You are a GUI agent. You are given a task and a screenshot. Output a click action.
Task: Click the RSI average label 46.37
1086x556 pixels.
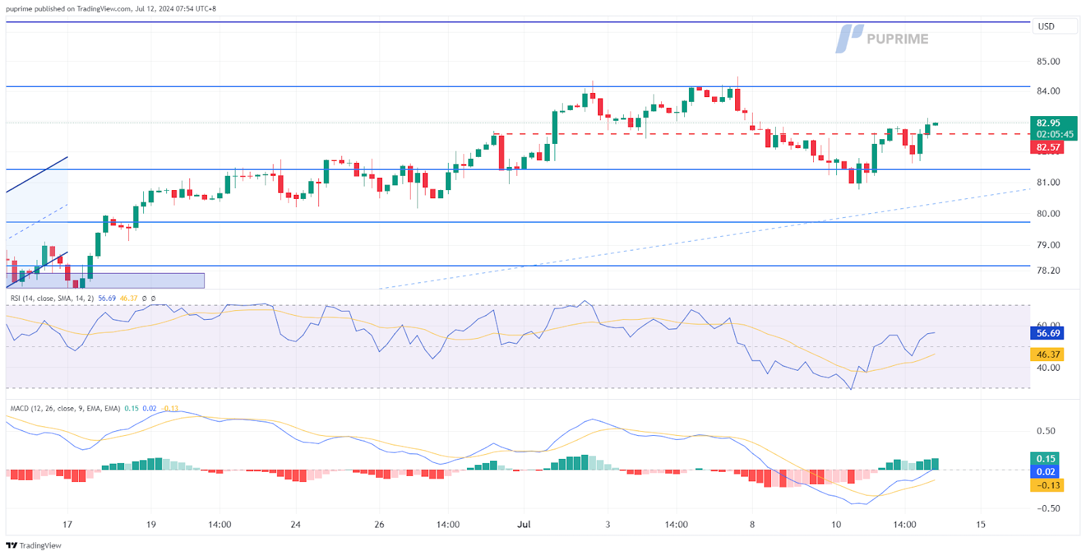1048,354
